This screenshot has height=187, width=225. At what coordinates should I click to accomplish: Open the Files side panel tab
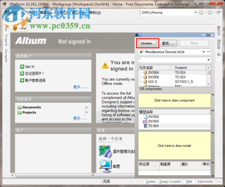click(6, 28)
